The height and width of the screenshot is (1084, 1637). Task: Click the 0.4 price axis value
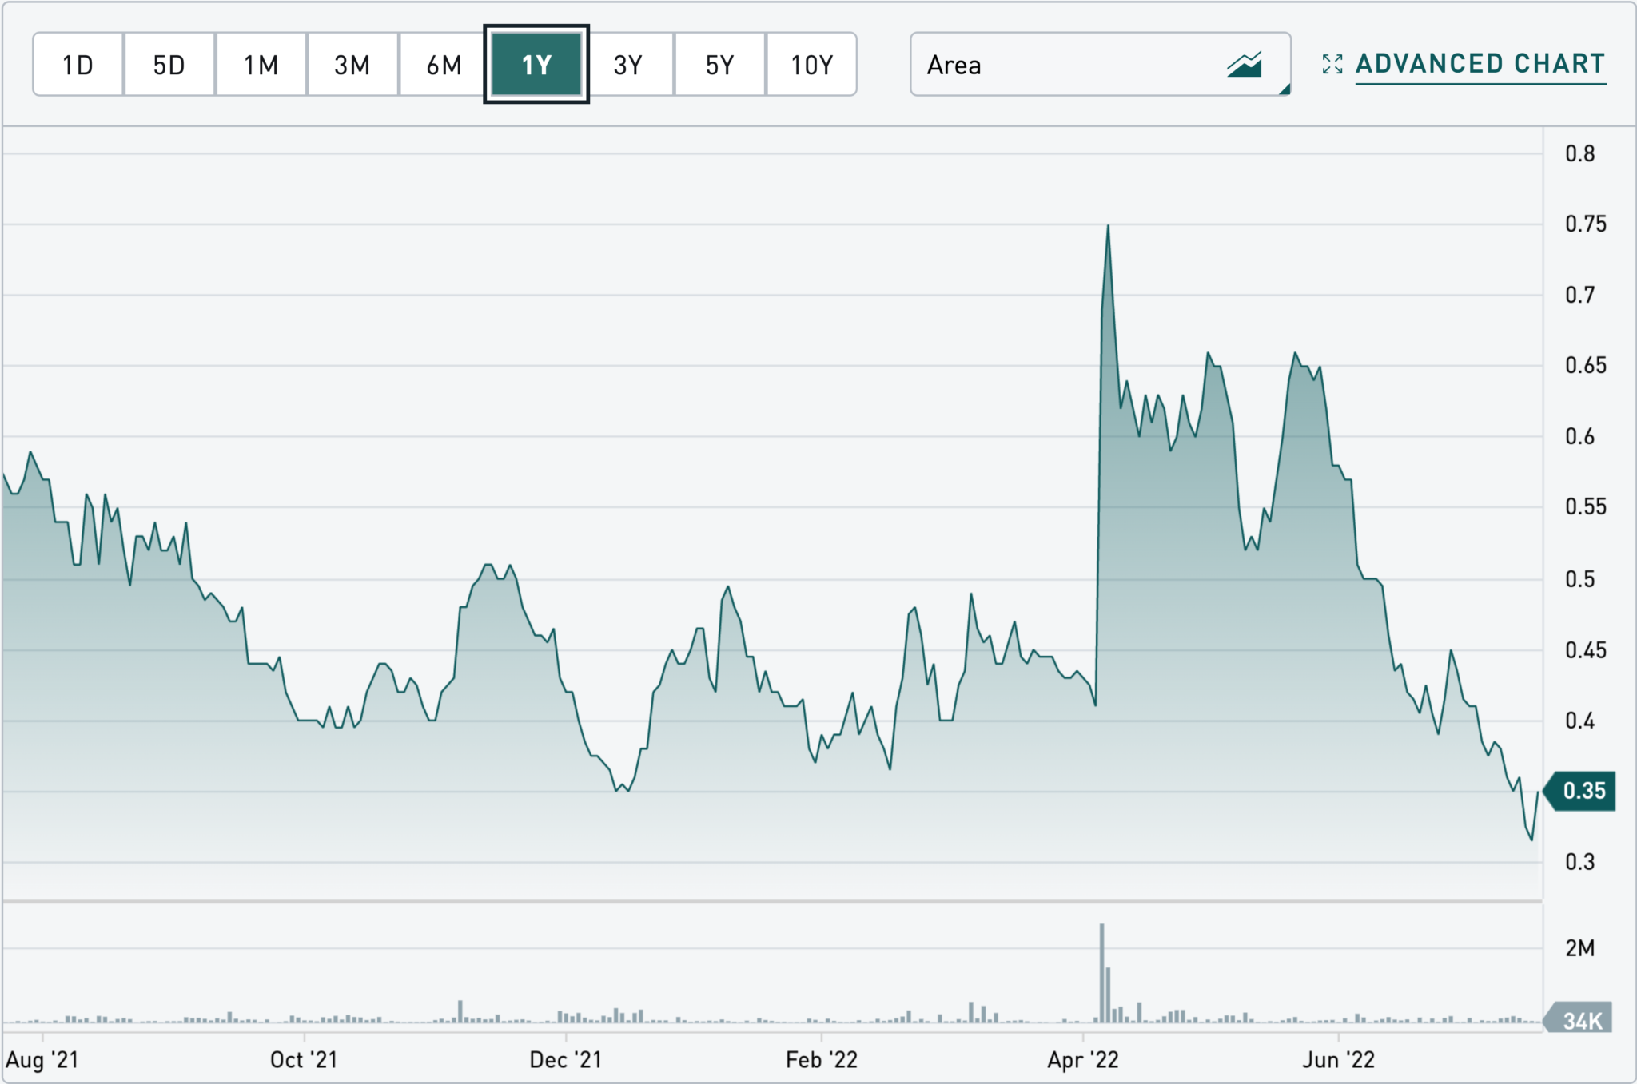coord(1579,721)
